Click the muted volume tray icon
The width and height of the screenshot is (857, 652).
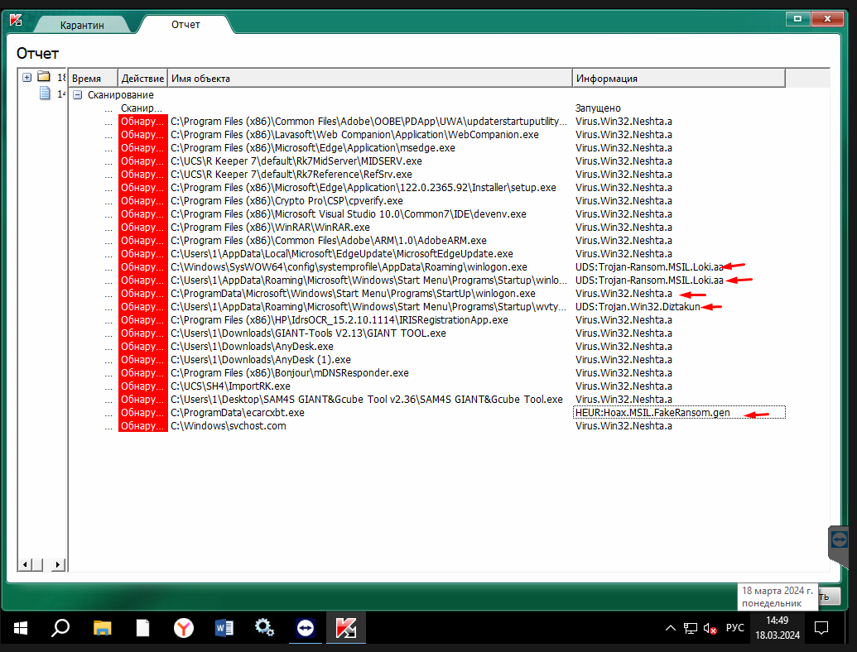pyautogui.click(x=710, y=628)
